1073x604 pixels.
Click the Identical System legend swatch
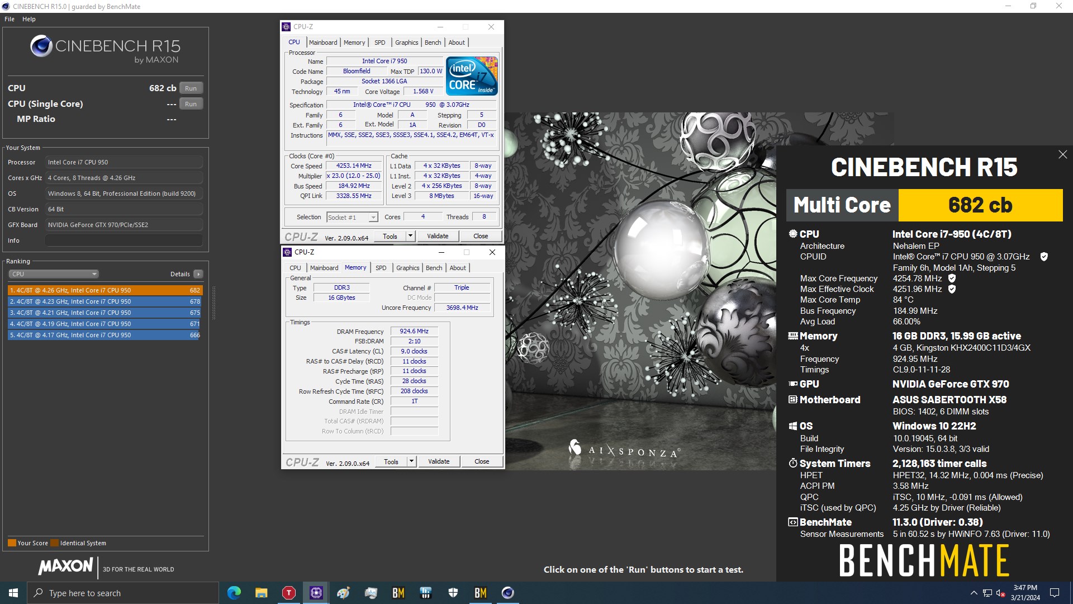coord(54,543)
